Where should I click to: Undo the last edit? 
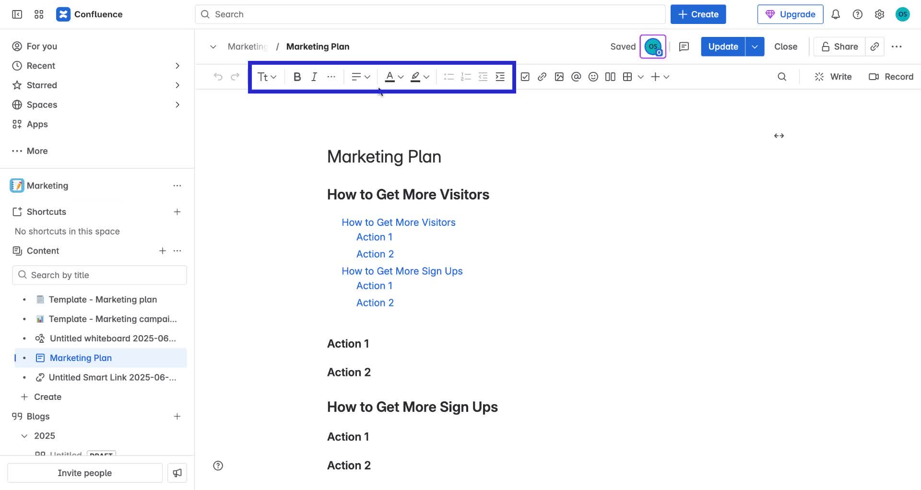(x=218, y=76)
